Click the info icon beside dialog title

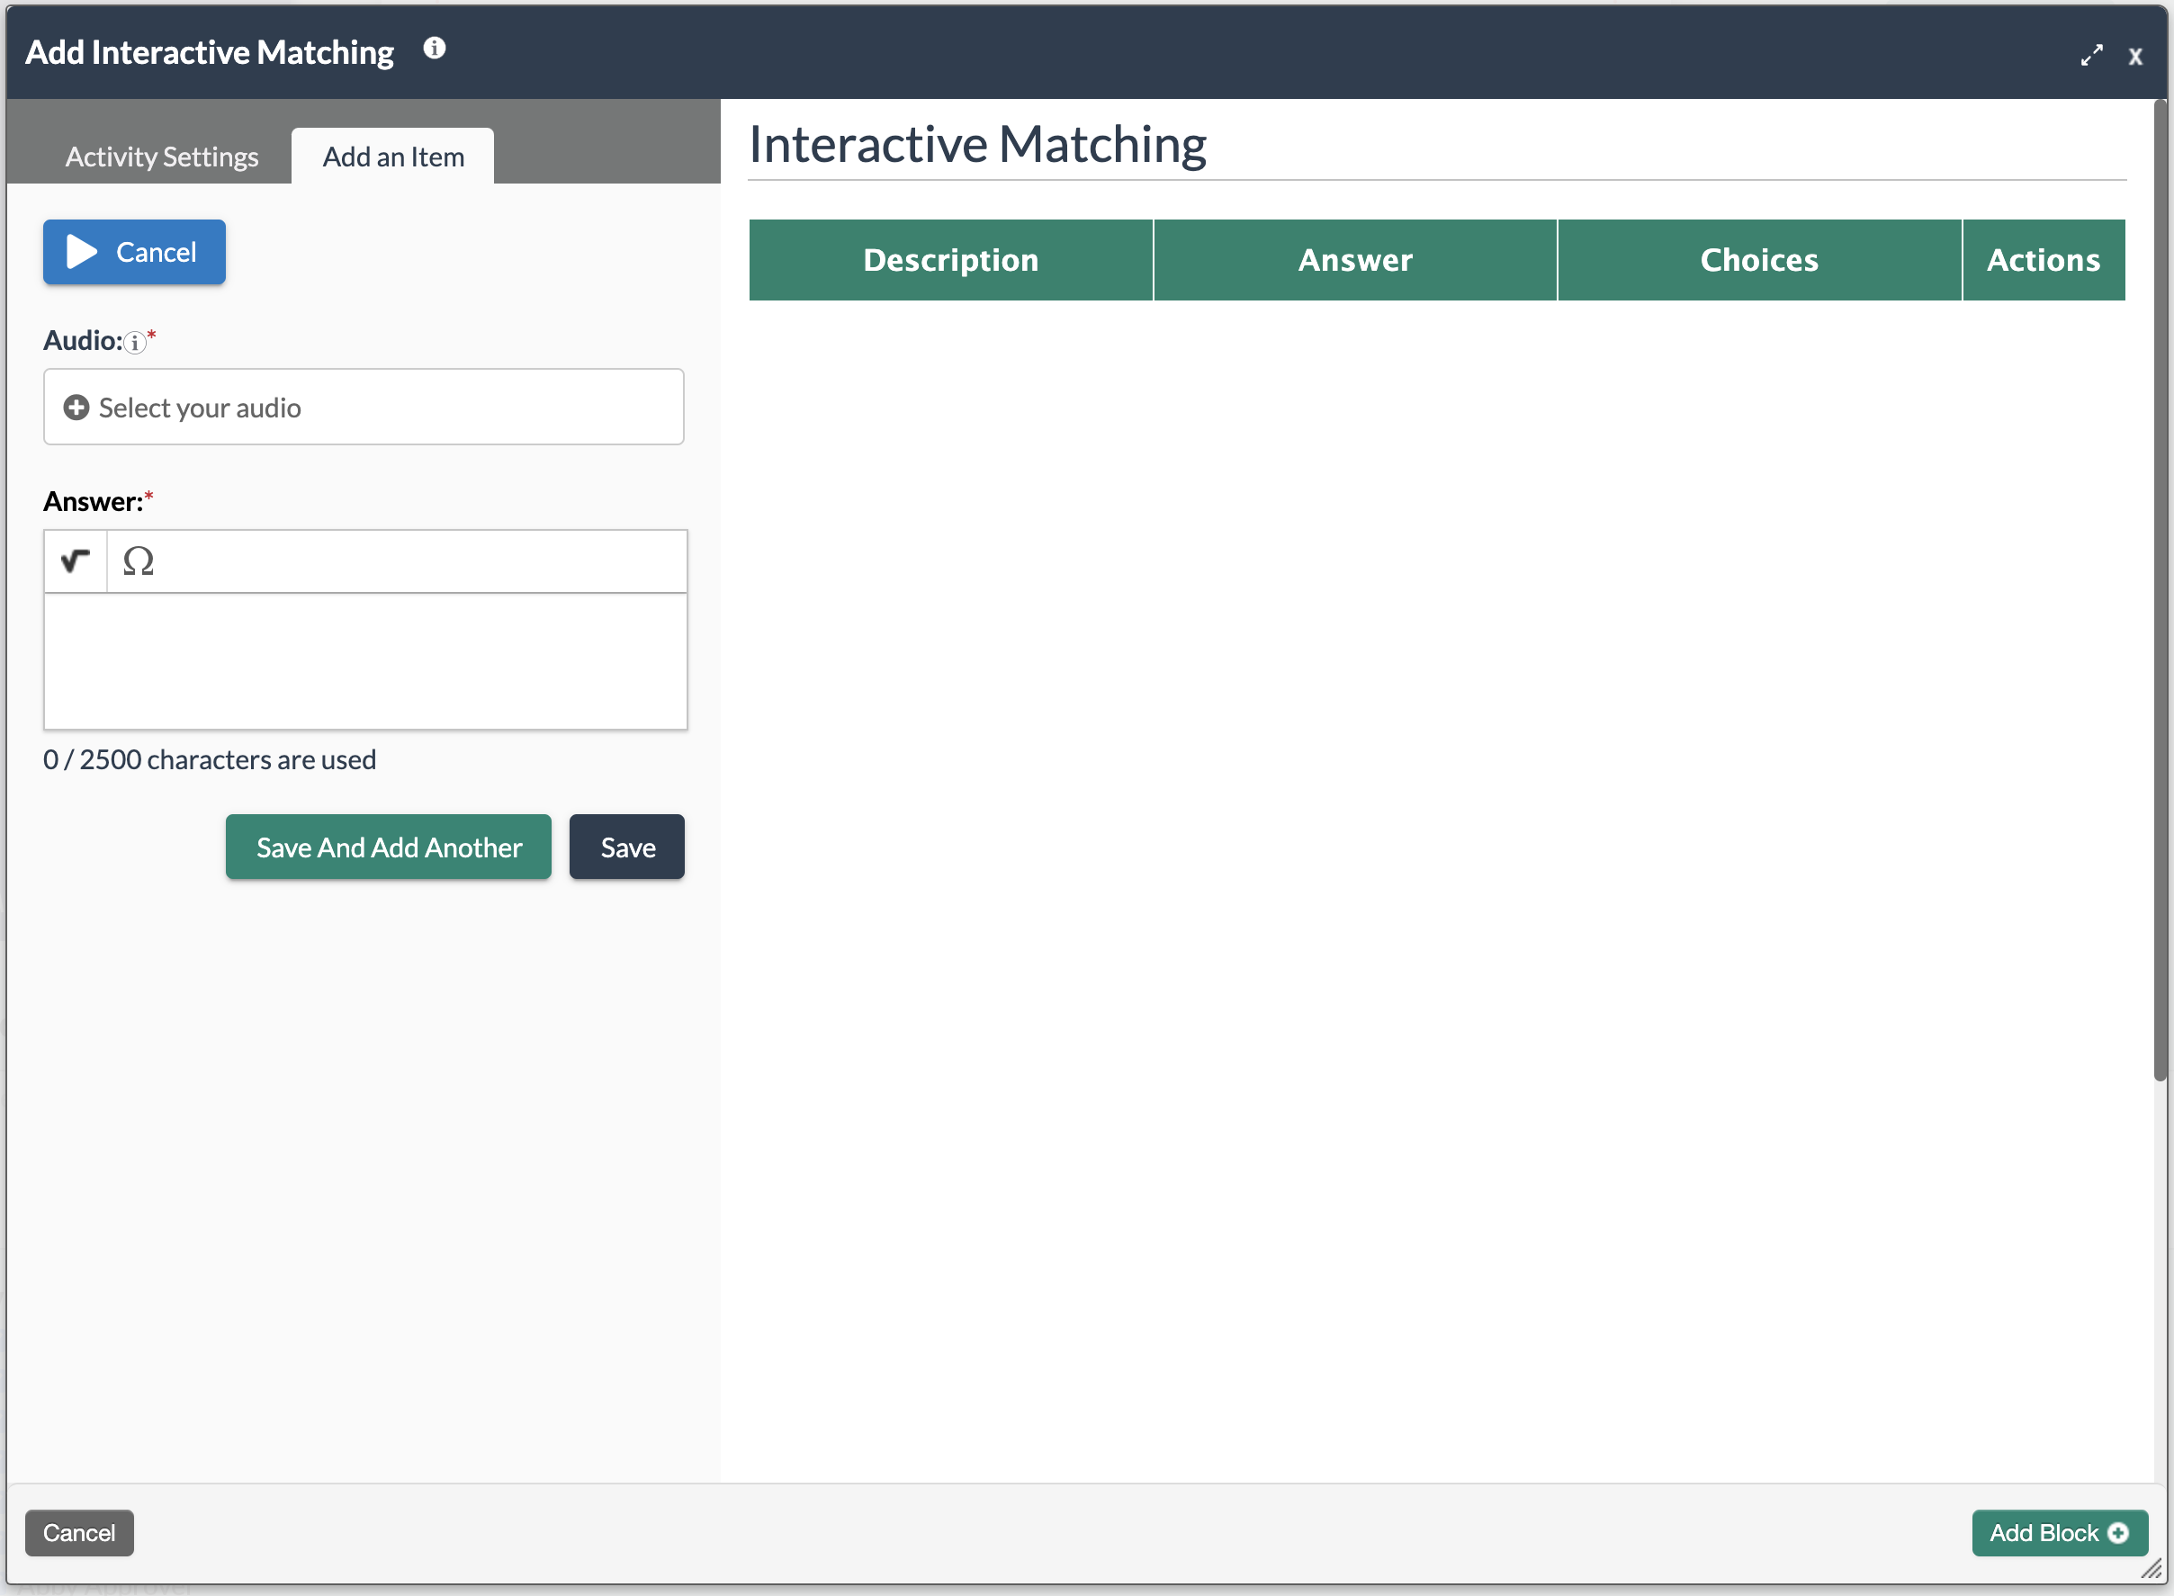[434, 49]
